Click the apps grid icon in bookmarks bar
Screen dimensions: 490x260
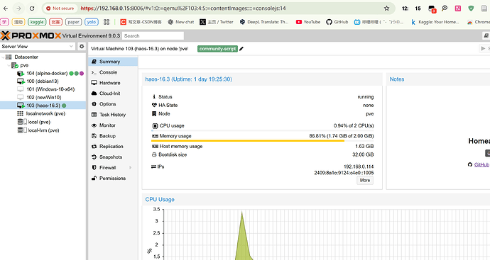pyautogui.click(x=107, y=22)
